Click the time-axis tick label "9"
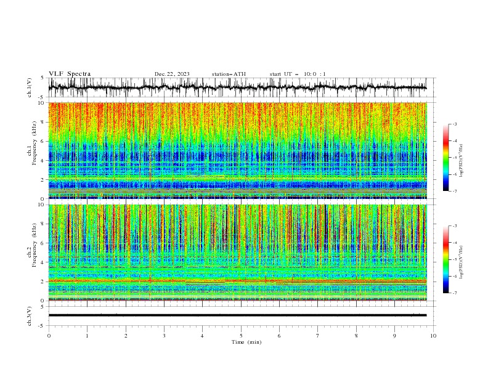 pyautogui.click(x=394, y=336)
